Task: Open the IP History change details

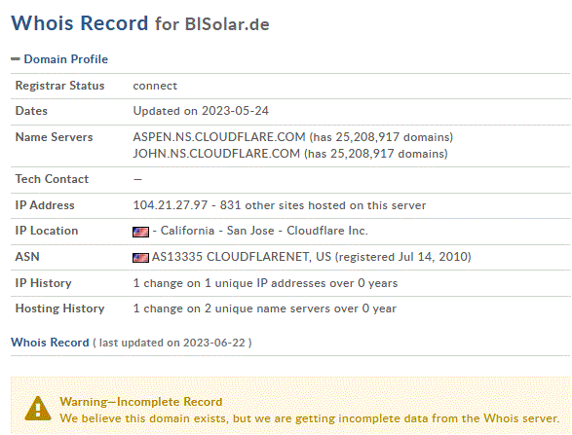Action: point(265,283)
